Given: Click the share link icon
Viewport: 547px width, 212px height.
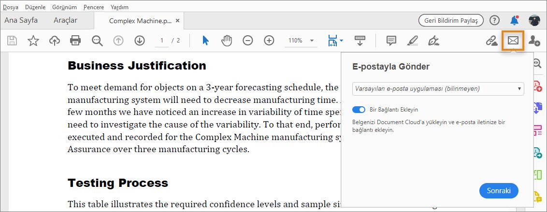Looking at the screenshot, I should 491,41.
